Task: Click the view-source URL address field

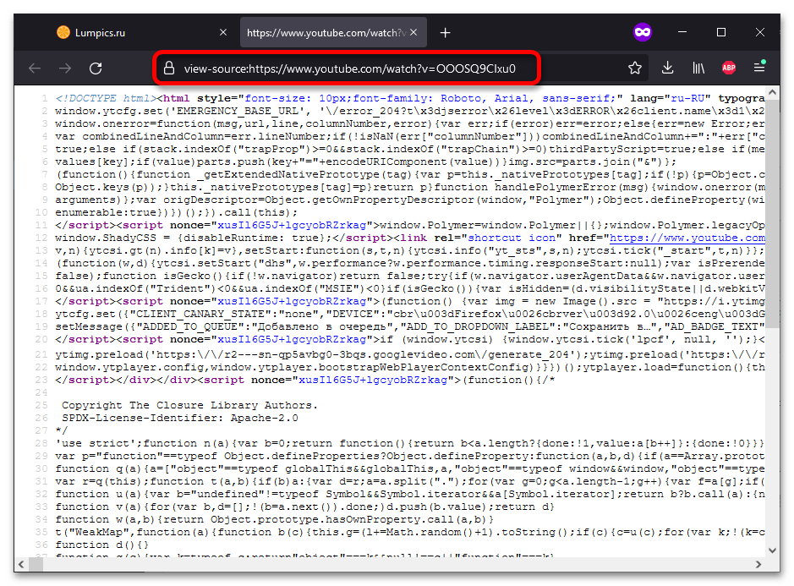Action: (x=349, y=68)
